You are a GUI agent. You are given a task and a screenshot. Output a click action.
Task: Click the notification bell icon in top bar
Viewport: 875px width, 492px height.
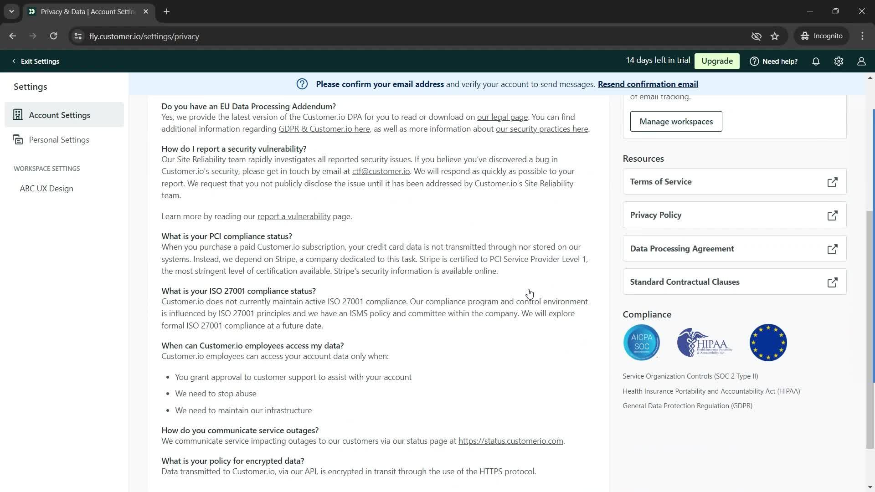816,61
